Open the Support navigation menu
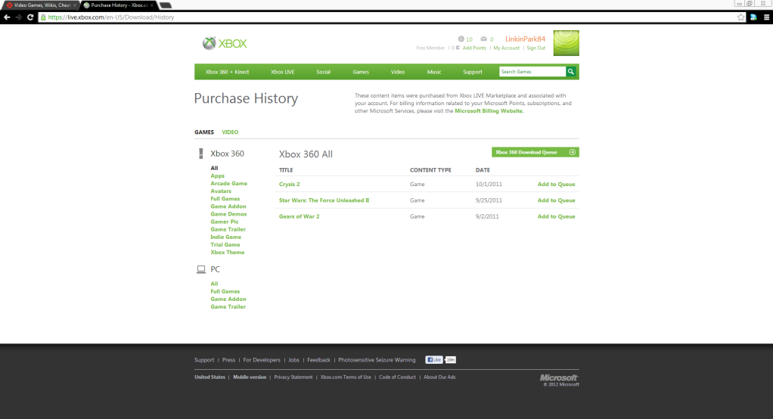This screenshot has width=773, height=419. tap(472, 72)
